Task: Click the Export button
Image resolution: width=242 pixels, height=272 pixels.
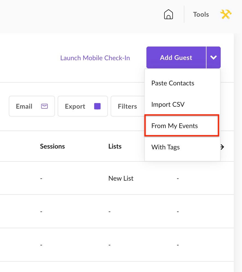Action: (83, 106)
